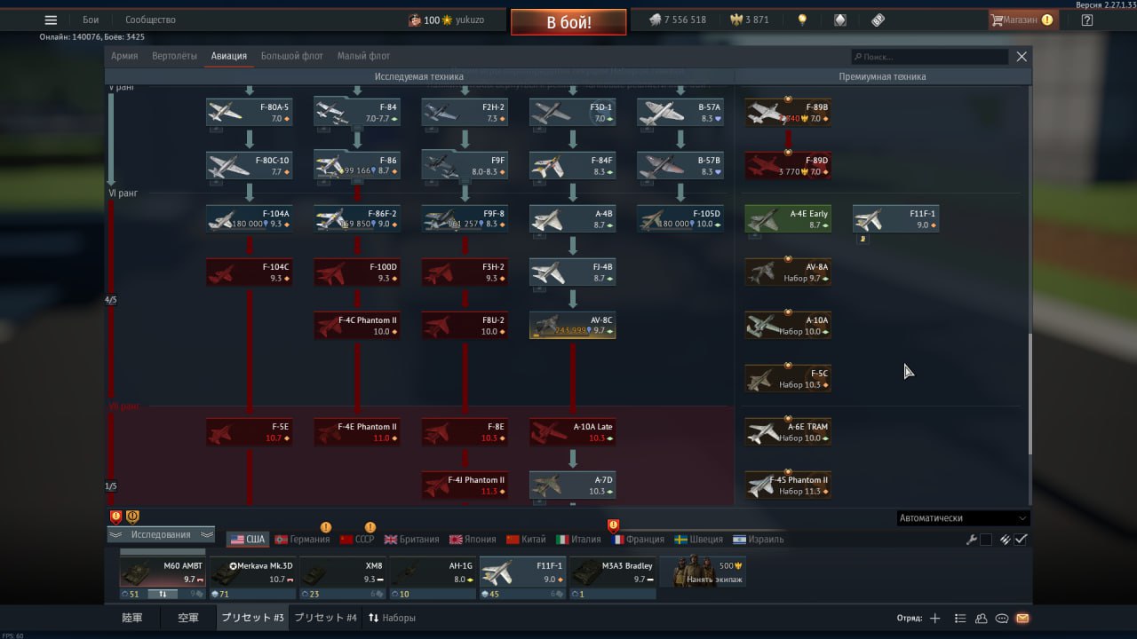Open the orange mail envelope icon

click(x=1022, y=618)
